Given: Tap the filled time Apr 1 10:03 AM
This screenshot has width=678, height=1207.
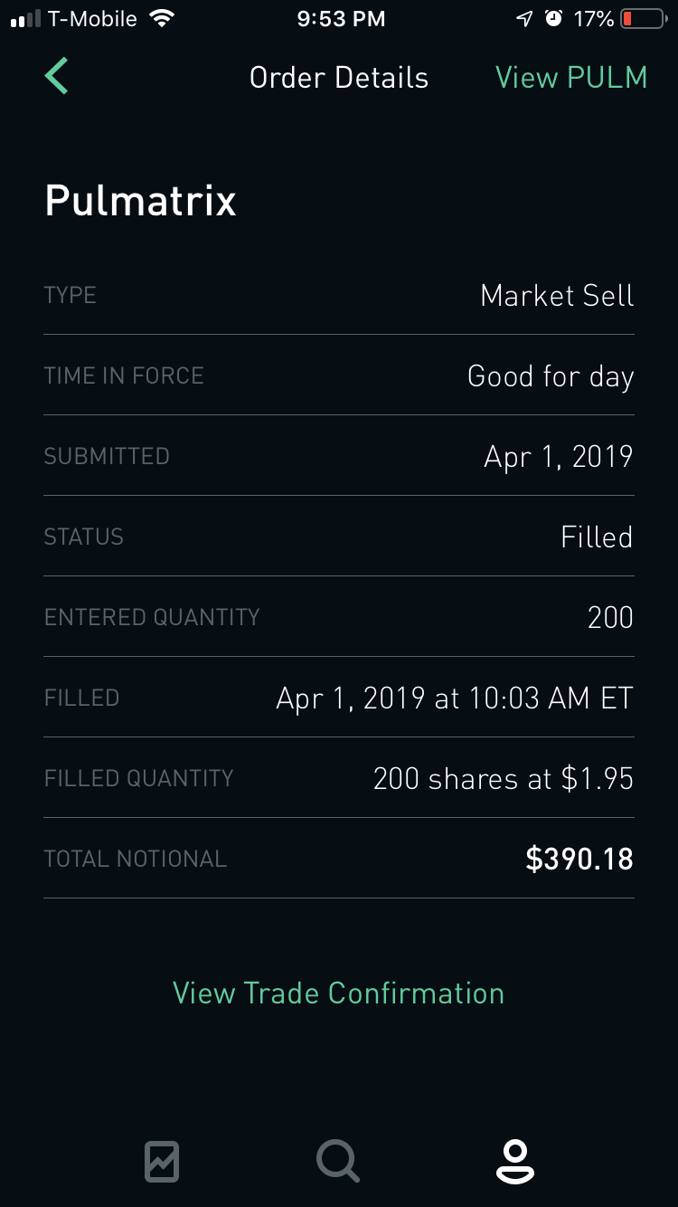Looking at the screenshot, I should pos(455,698).
